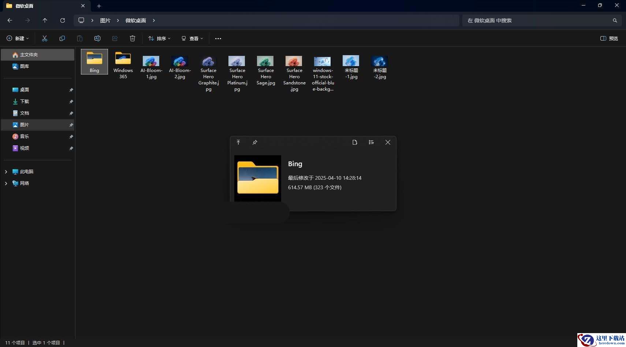
Task: Select Surface Hero Platinum.jpg
Action: point(237,74)
